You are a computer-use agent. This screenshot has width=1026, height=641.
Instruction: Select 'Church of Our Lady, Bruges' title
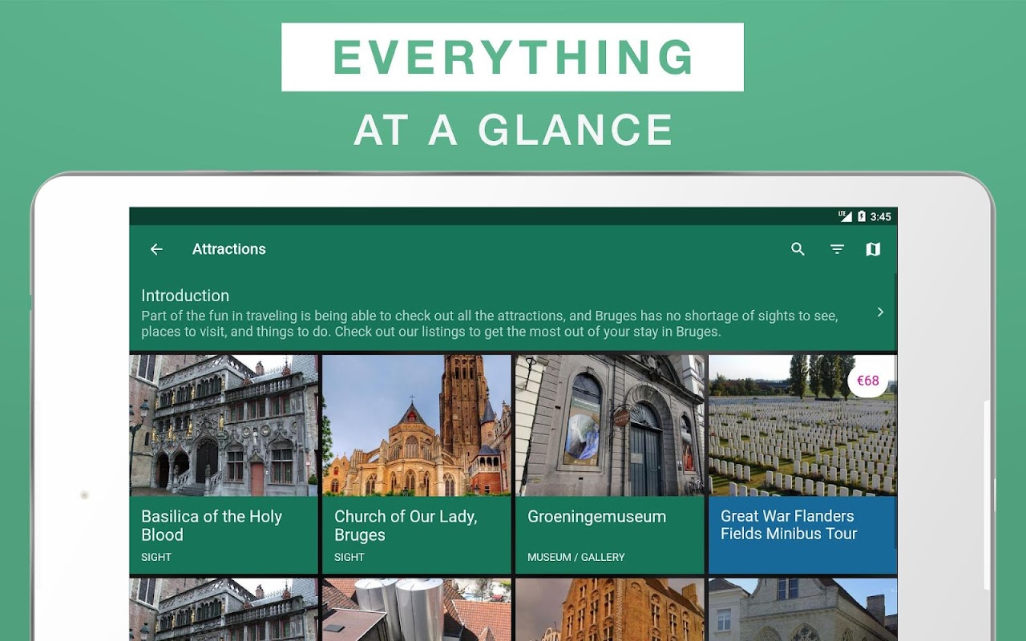tap(406, 526)
